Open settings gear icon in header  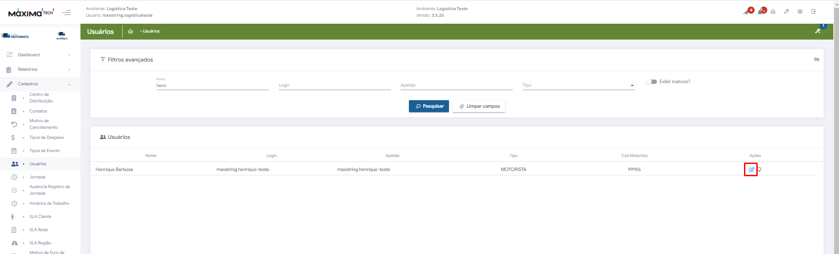pos(800,11)
